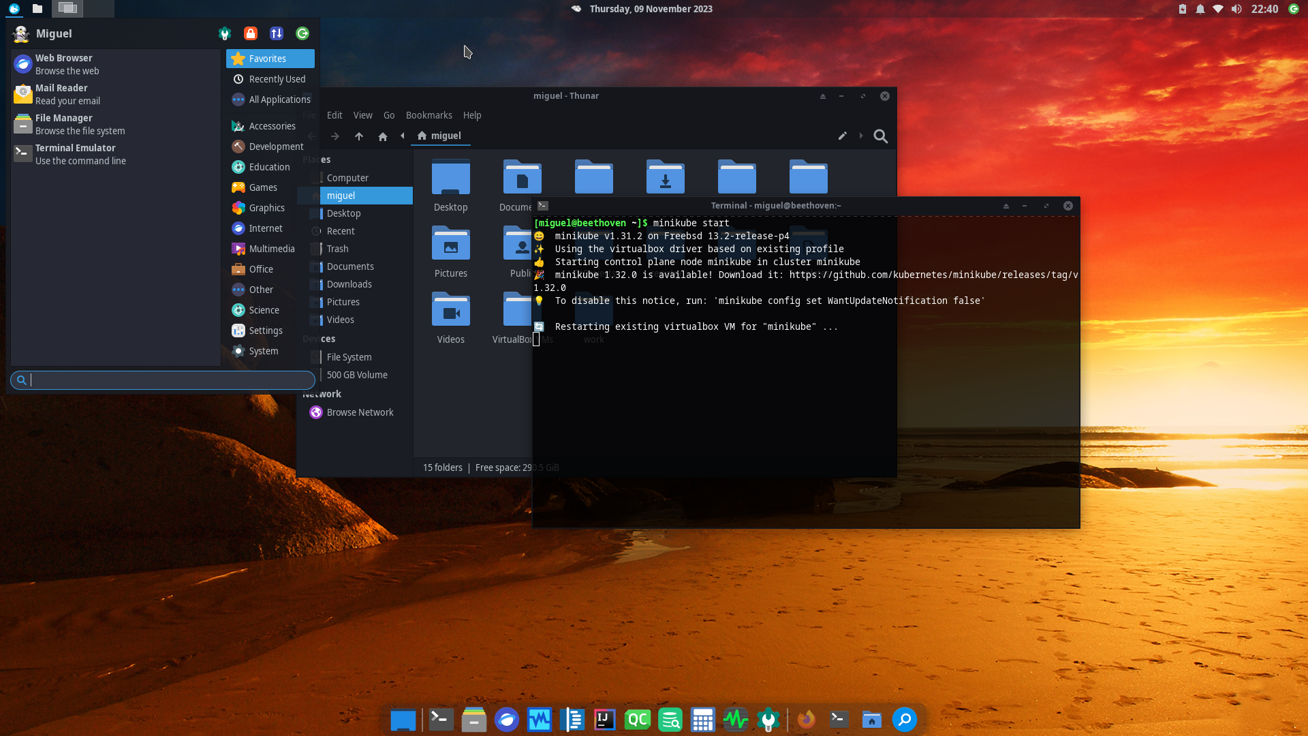The width and height of the screenshot is (1308, 736).
Task: Click the miguel path bar button
Action: (439, 136)
